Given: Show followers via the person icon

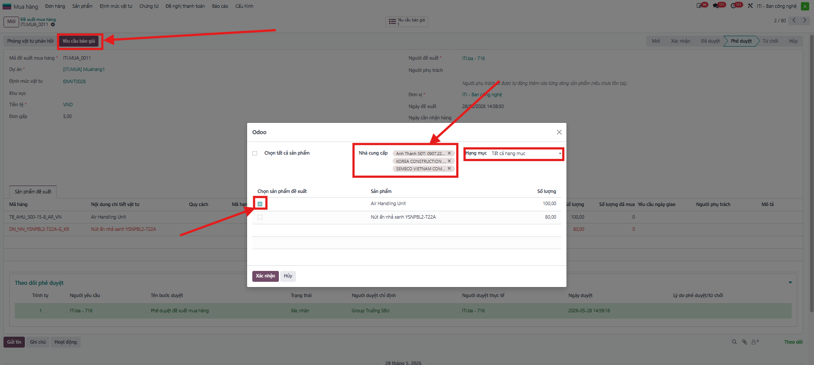Looking at the screenshot, I should pos(755,342).
